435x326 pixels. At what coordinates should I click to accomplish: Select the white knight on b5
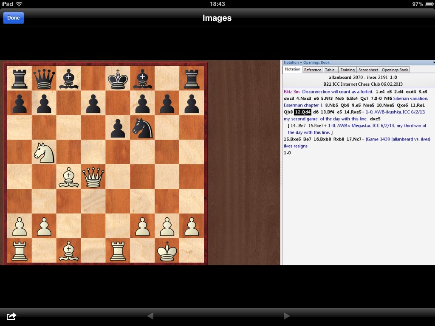[x=44, y=152]
